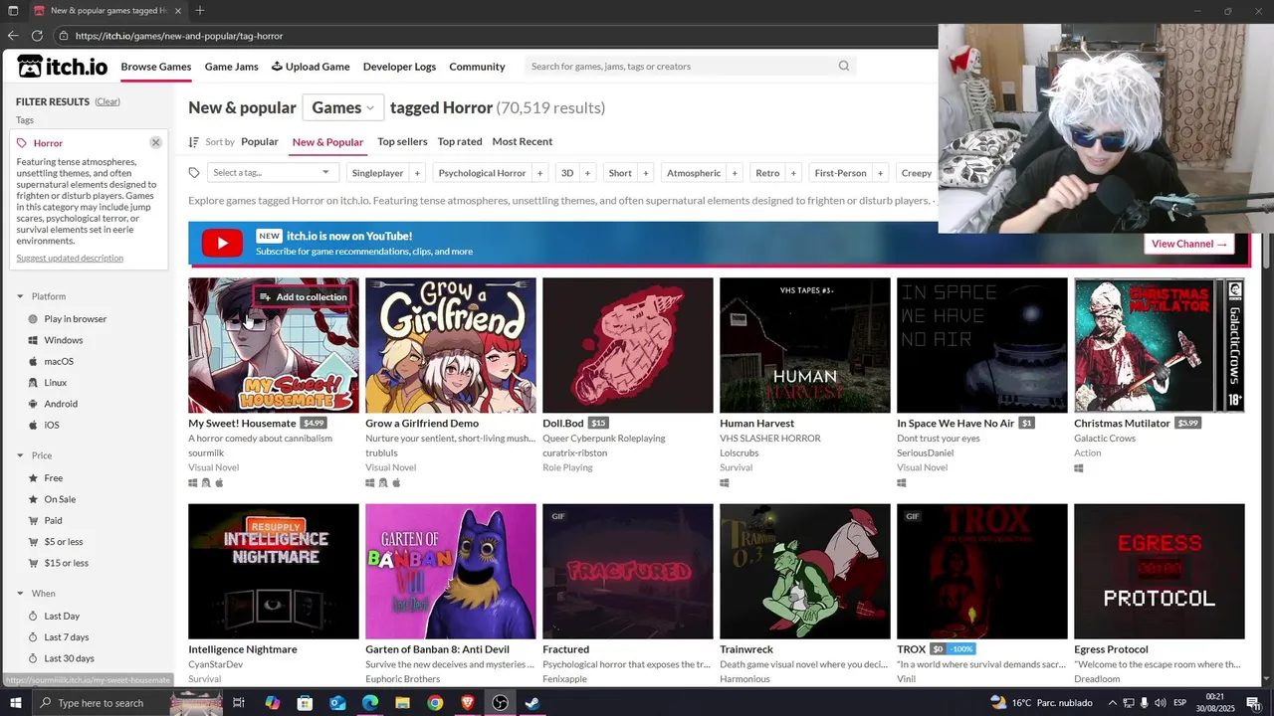Open a new browser tab with plus
Viewport: 1274px width, 716px height.
pos(200,11)
